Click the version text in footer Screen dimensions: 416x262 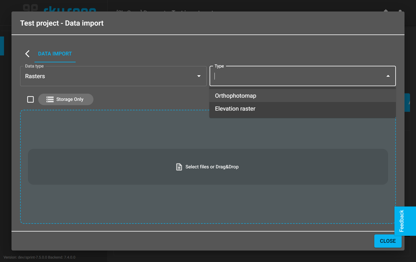[x=39, y=257]
